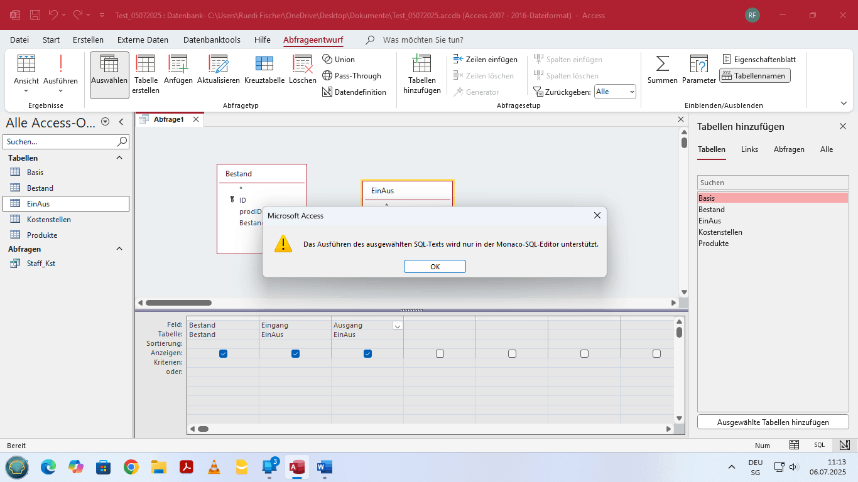Uncheck Anzeigen for the Ausgang column

367,354
